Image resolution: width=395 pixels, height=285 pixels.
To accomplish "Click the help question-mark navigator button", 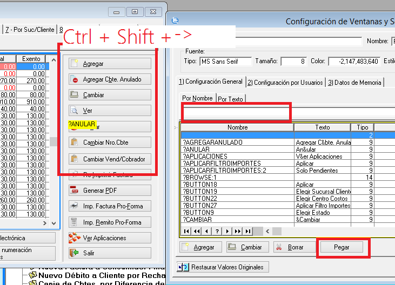I will [x=217, y=232].
